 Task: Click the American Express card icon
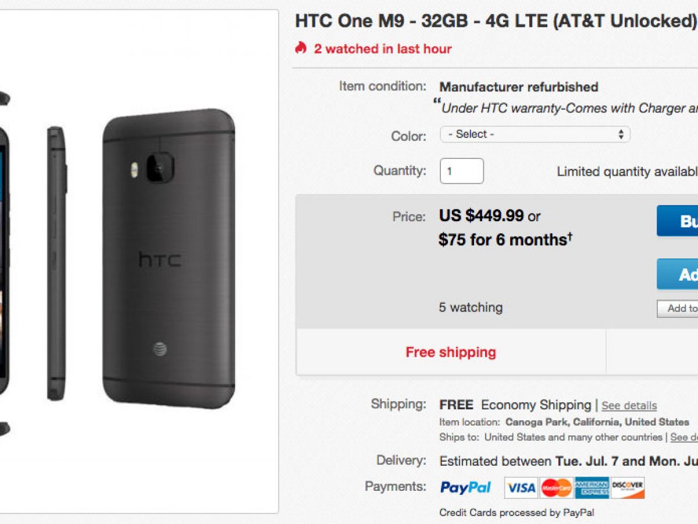592,488
